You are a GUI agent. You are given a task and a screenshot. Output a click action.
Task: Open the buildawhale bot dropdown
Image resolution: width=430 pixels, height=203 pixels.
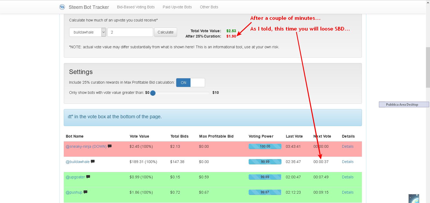87,32
